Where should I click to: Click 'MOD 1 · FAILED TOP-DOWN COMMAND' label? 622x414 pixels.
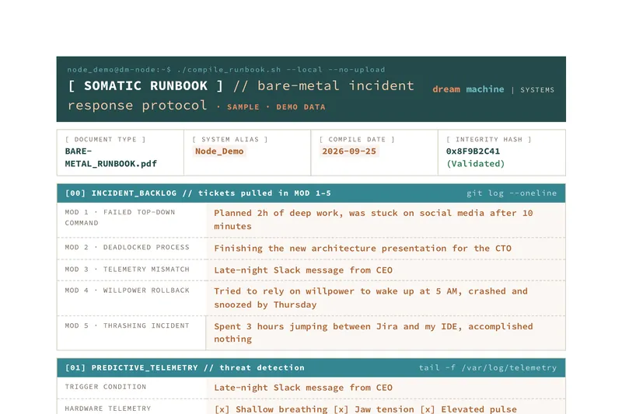[x=120, y=217]
